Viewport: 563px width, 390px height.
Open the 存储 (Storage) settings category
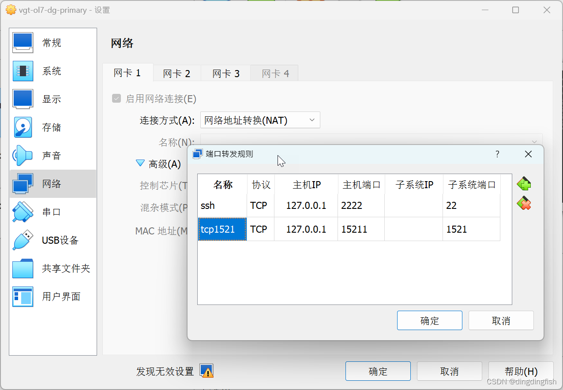pyautogui.click(x=53, y=127)
